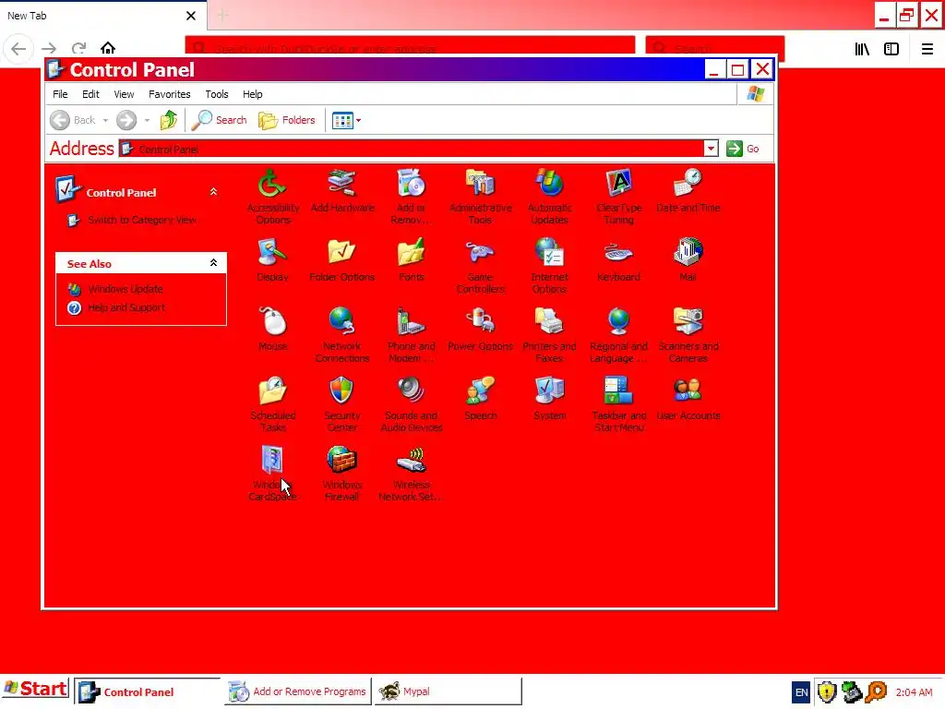Click Help and Support link

[x=126, y=307]
